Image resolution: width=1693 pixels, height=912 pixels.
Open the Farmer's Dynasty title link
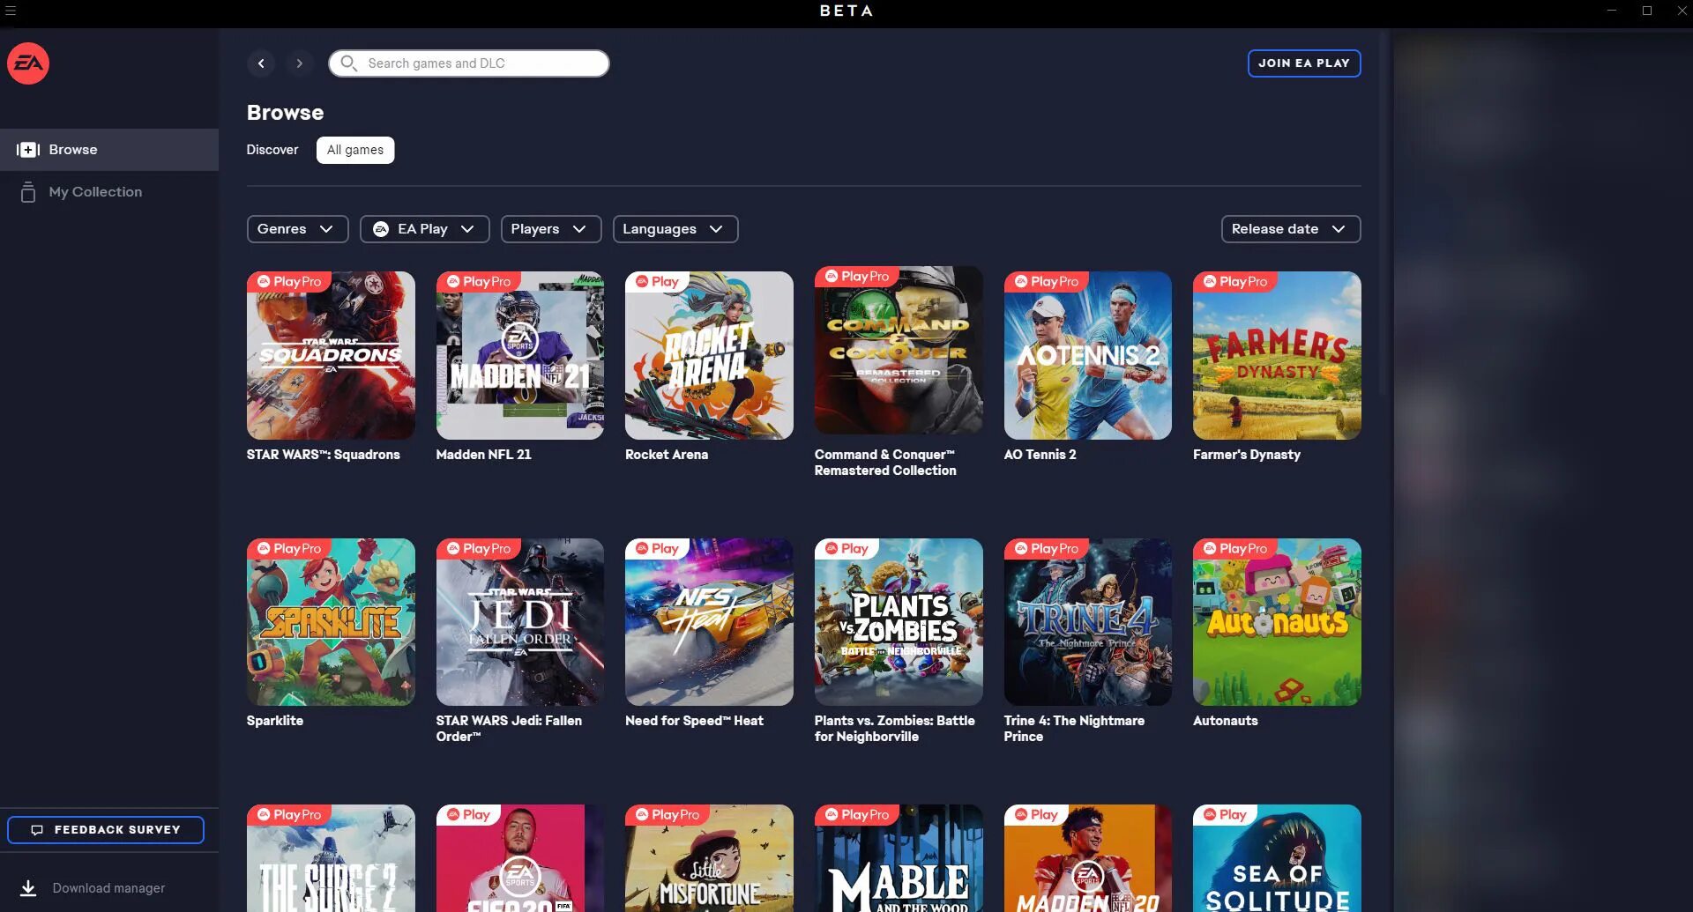1246,455
